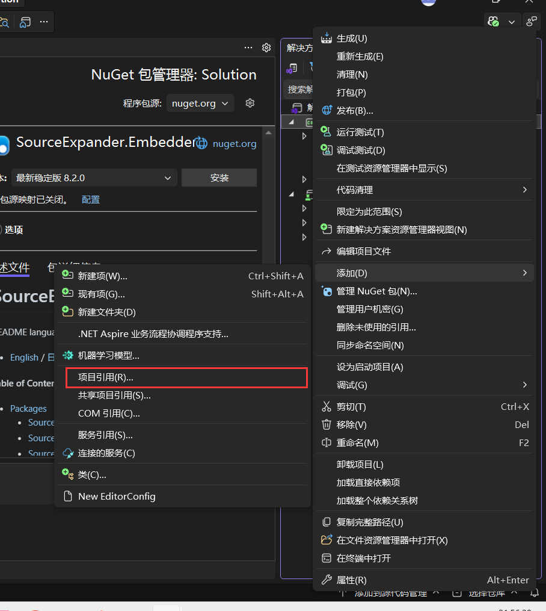Choose 设为启动项目(A) from context menu
This screenshot has width=546, height=611.
tap(425, 367)
